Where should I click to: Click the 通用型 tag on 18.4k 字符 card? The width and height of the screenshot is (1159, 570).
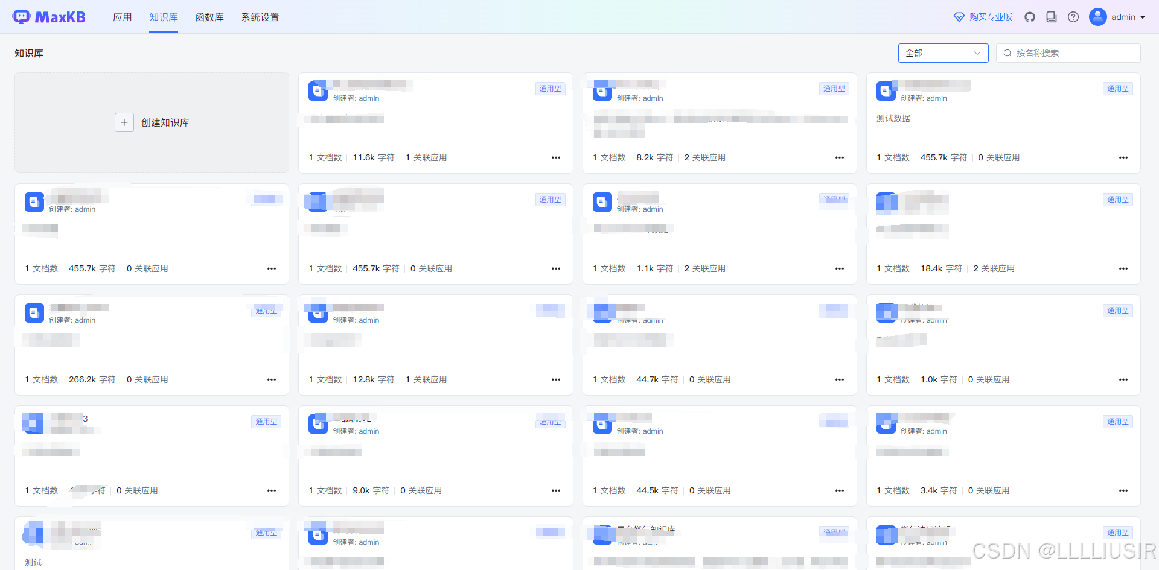[1118, 200]
